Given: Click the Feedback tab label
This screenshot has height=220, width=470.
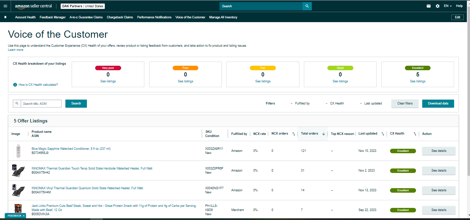Looking at the screenshot, I should 14,216.
